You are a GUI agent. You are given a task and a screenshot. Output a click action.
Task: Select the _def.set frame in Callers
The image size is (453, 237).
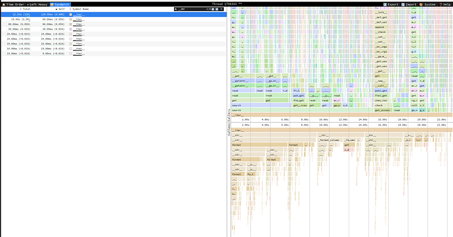(381, 22)
